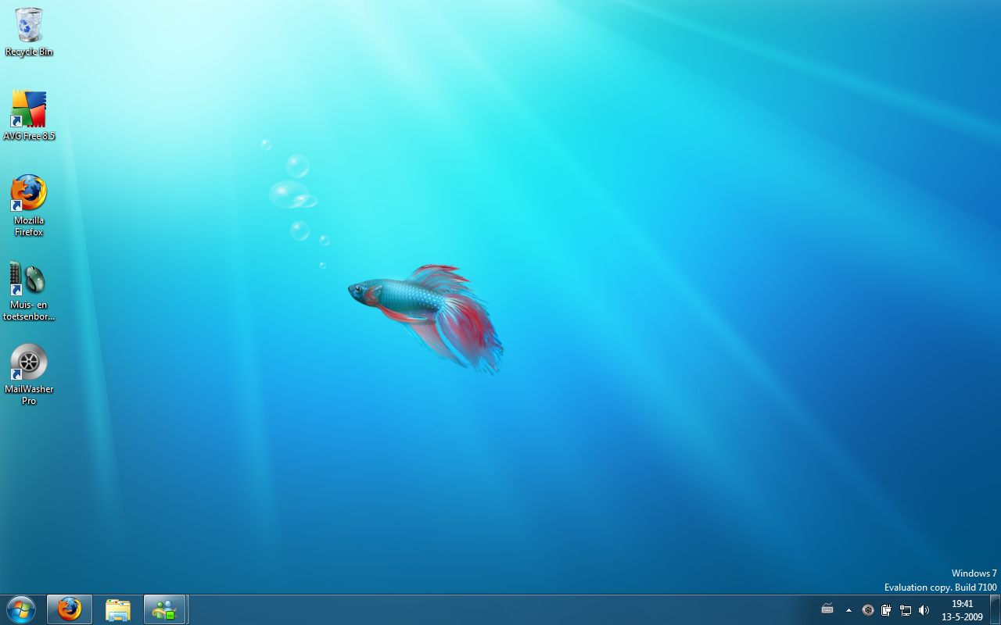
Task: Show hidden notification area icons
Action: tap(849, 610)
